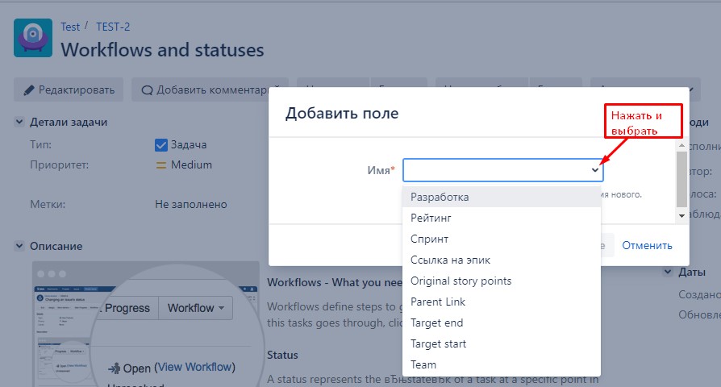The image size is (721, 387).
Task: Click the Не заполнено labels value
Action: click(191, 205)
